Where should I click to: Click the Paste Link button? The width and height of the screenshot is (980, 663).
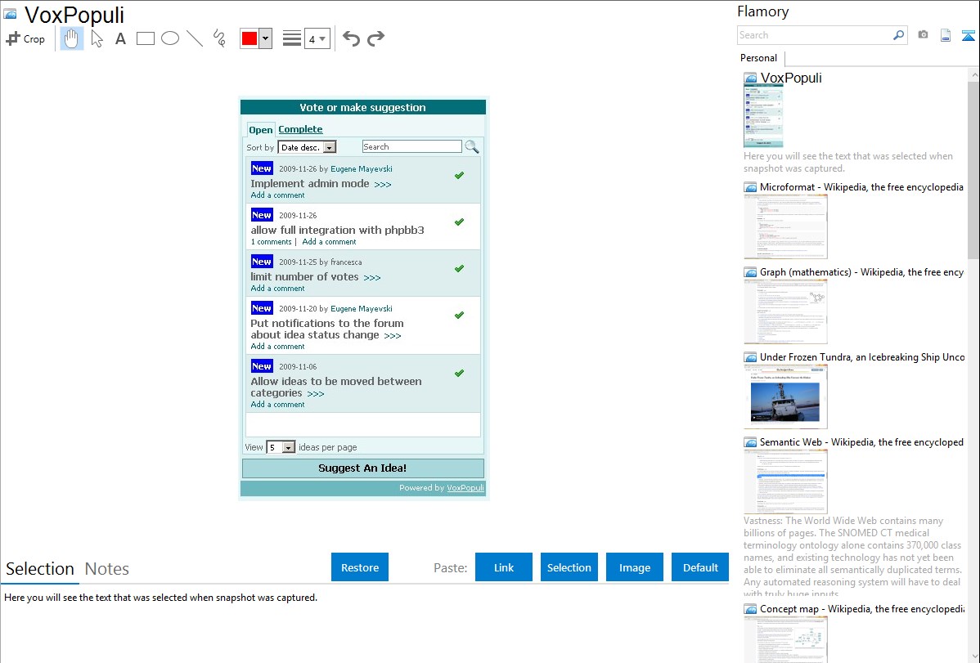click(504, 567)
